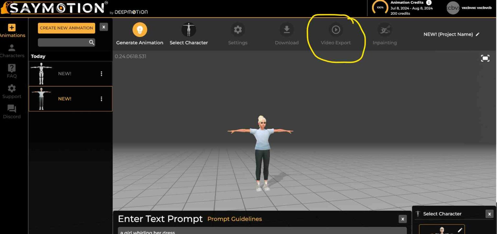Click the Support icon in the sidebar

pyautogui.click(x=12, y=88)
